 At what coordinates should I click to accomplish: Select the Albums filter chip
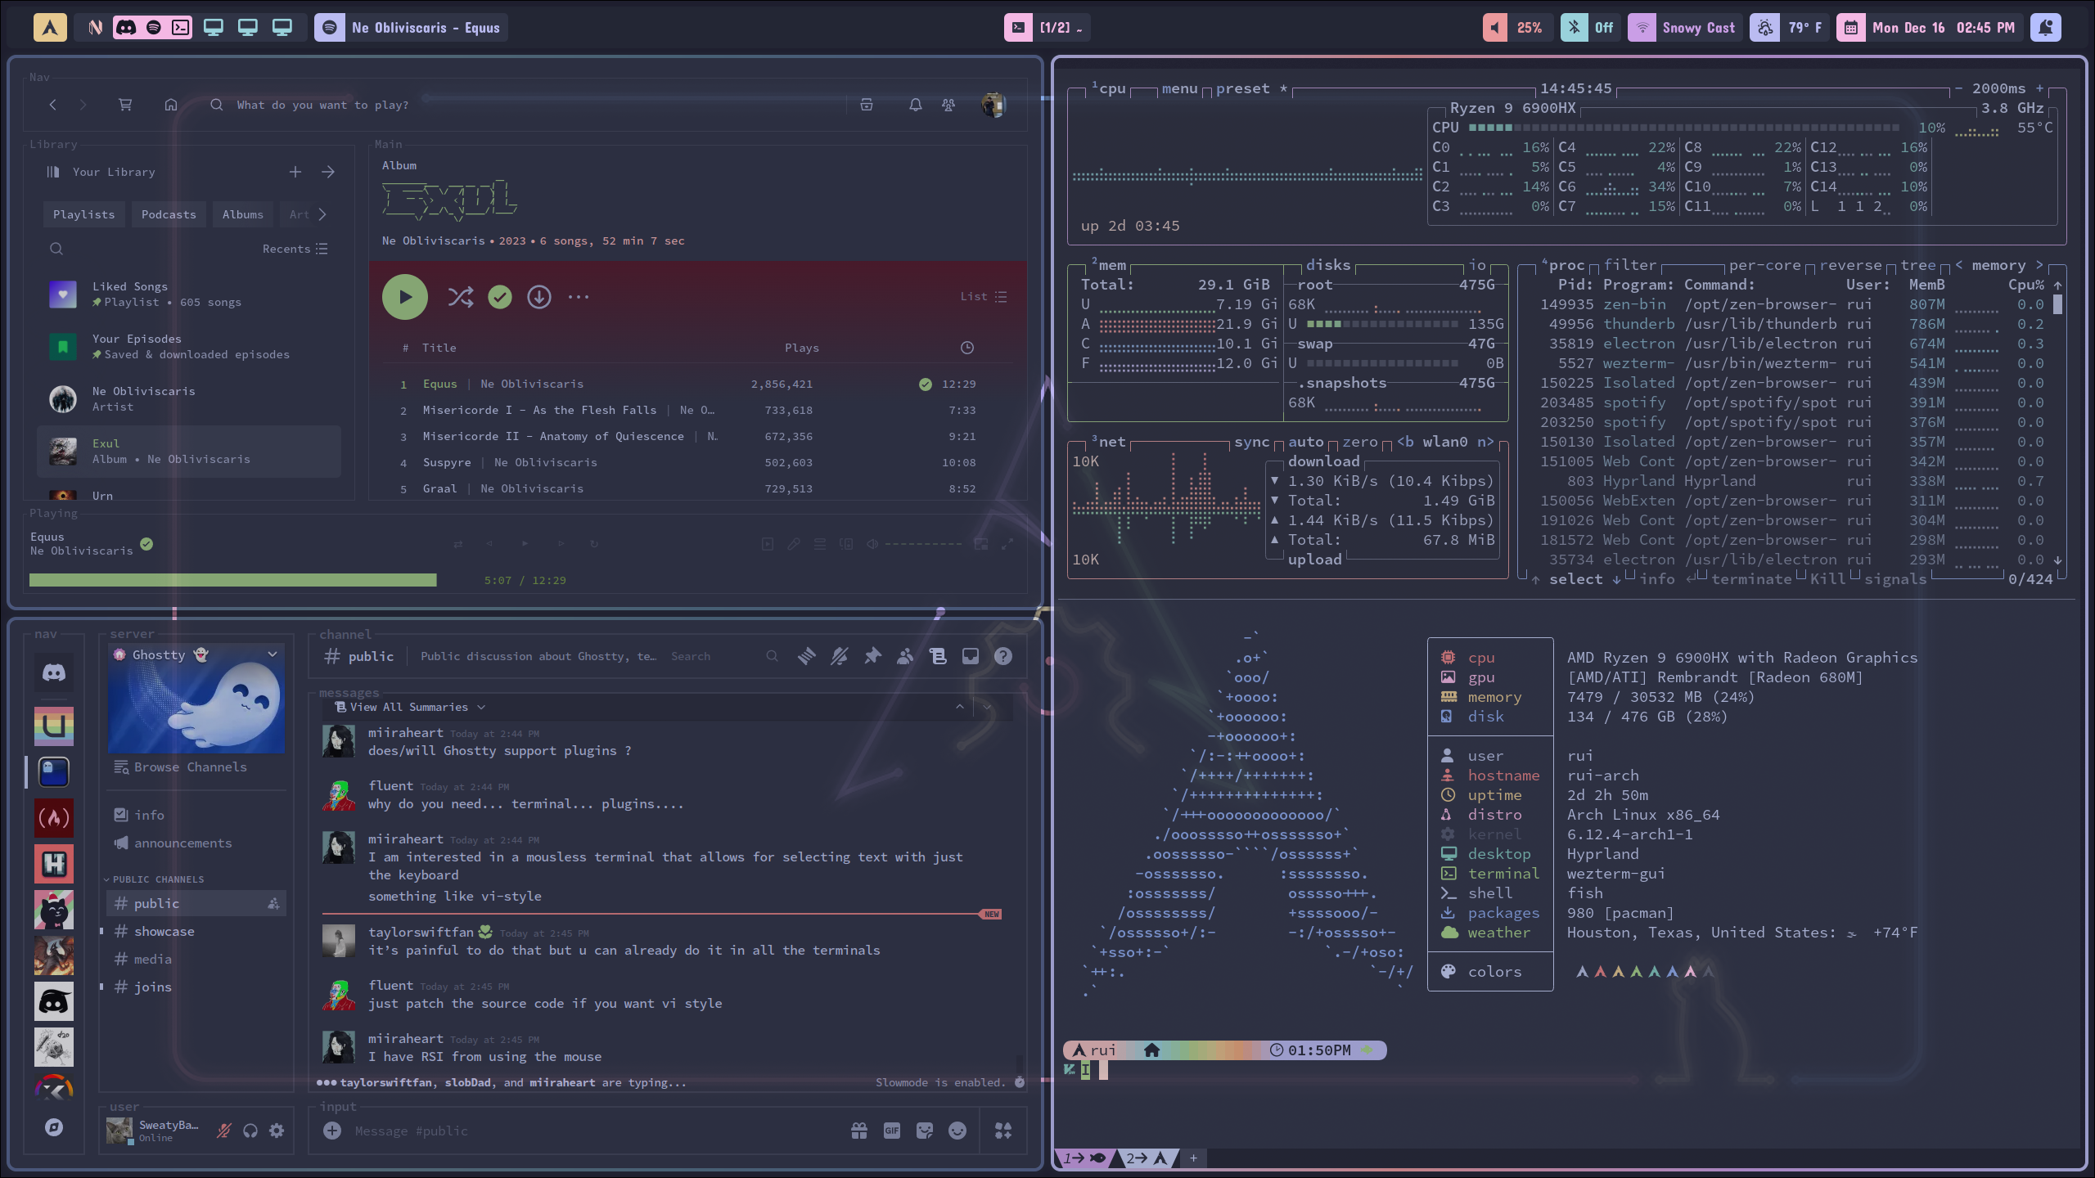tap(243, 214)
